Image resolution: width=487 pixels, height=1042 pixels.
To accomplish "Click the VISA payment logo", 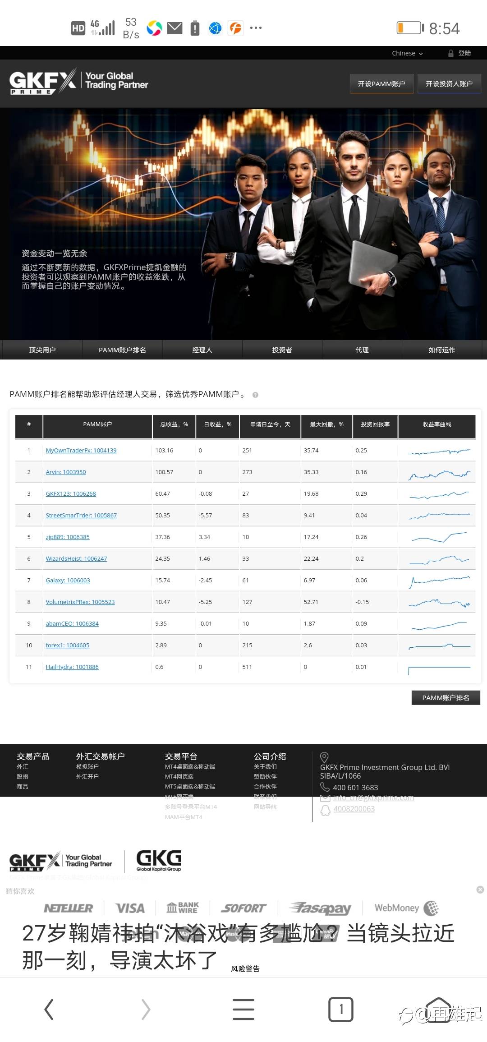I will pos(130,908).
